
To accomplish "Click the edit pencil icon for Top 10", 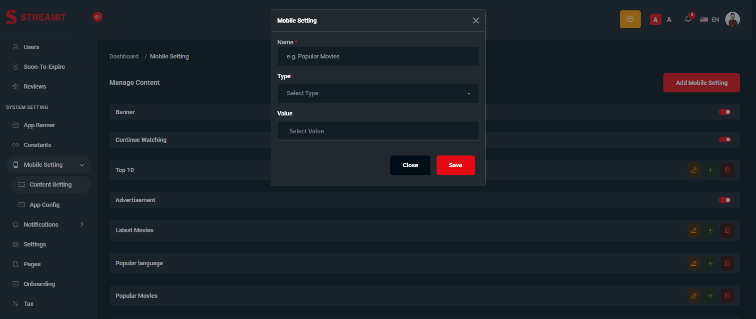I will pyautogui.click(x=694, y=170).
